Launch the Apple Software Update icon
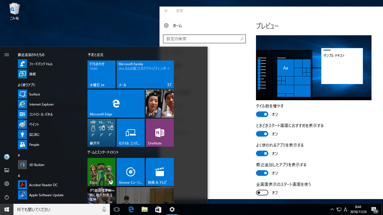The height and width of the screenshot is (215, 383). click(x=22, y=195)
